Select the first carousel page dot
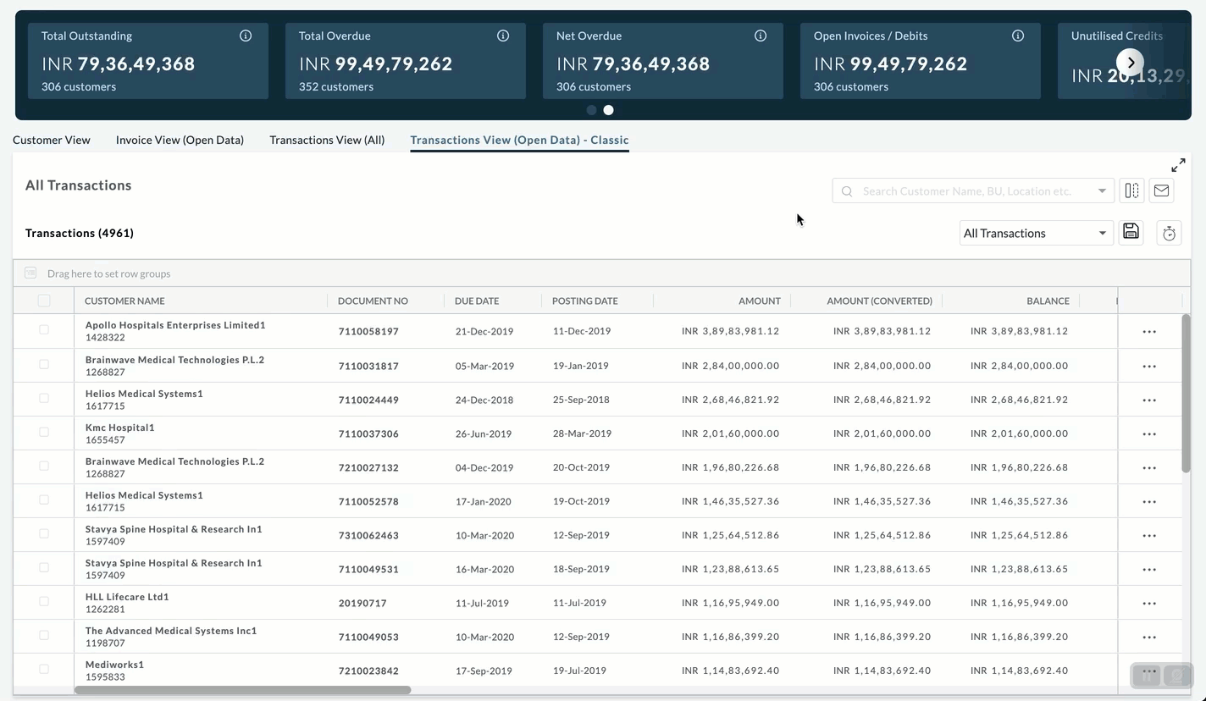Viewport: 1206px width, 701px height. pos(591,110)
